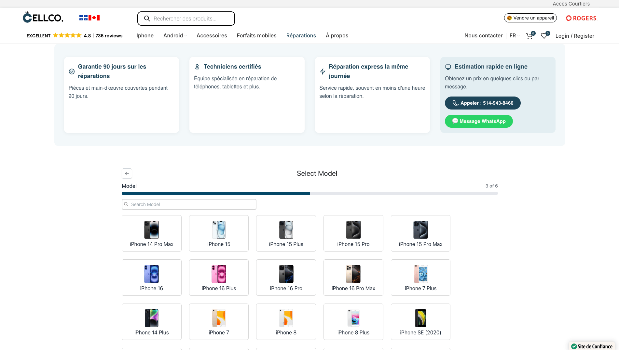Choose the iPhone 14 Plus model
Viewport: 619px width, 350px height.
point(152,322)
